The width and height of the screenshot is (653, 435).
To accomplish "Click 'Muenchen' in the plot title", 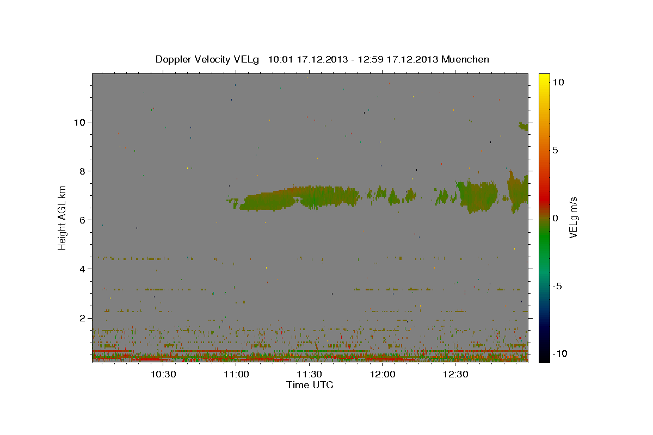I will (465, 59).
